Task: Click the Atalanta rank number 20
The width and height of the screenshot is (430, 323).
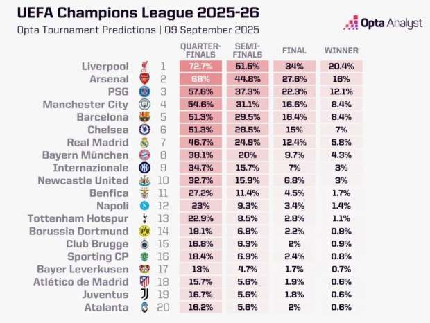Action: coord(163,307)
